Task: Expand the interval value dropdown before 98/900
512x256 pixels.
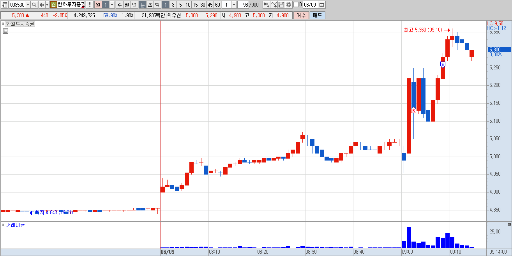Action: pos(234,5)
